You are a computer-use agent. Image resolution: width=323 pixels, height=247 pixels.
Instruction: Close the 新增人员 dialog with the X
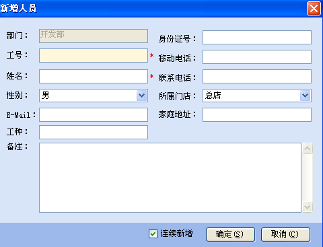point(314,9)
